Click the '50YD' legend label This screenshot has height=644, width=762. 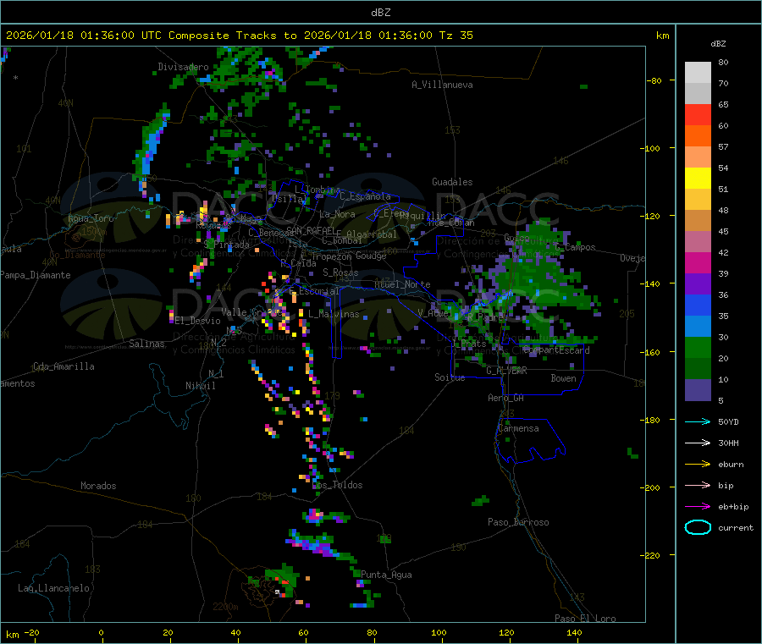pos(728,421)
